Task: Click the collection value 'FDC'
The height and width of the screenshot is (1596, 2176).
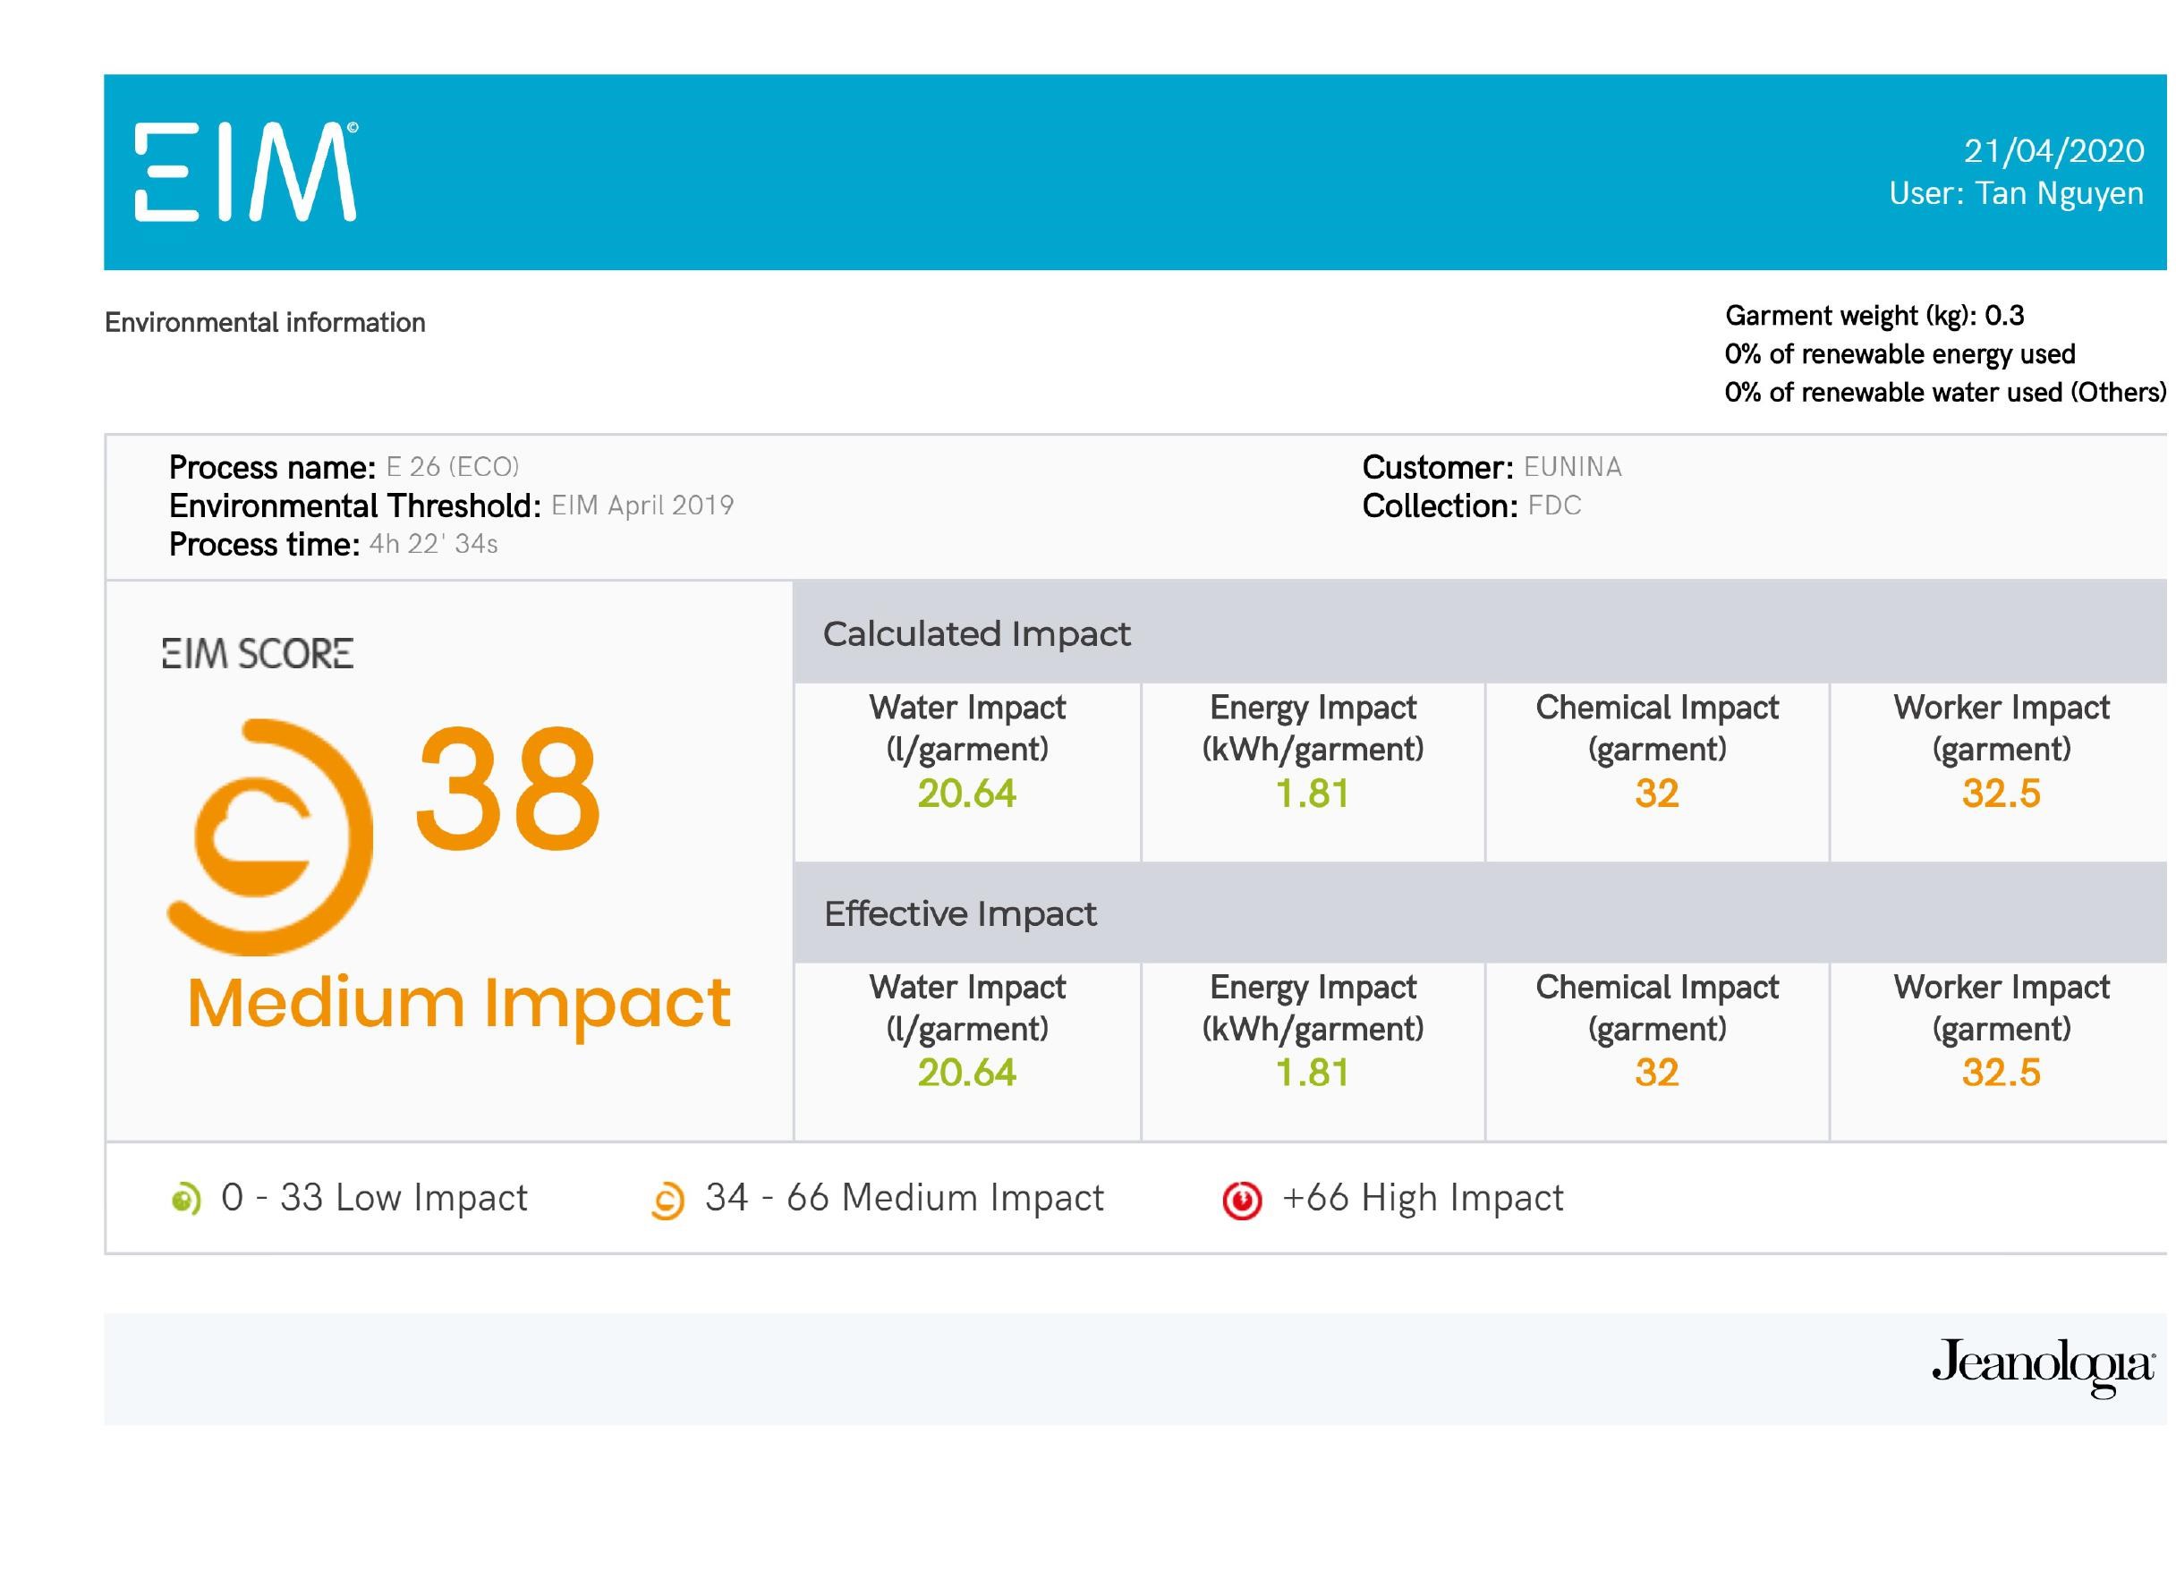Action: click(1555, 505)
